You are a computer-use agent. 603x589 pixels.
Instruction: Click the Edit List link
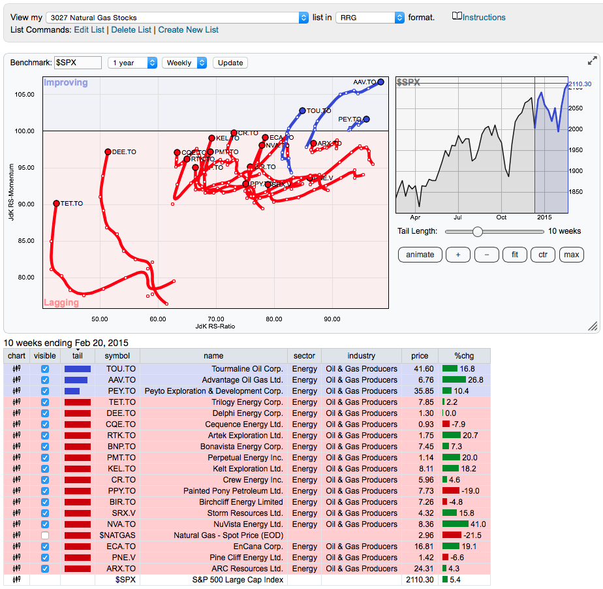click(89, 30)
